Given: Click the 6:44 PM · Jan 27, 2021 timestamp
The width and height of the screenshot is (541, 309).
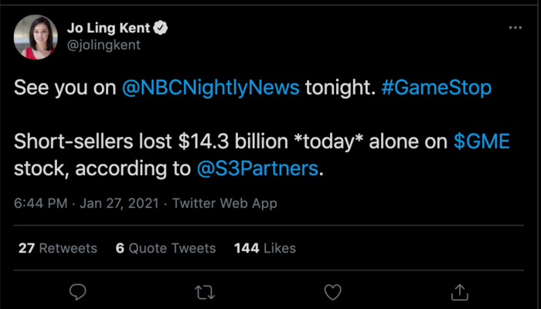Looking at the screenshot, I should tap(85, 204).
